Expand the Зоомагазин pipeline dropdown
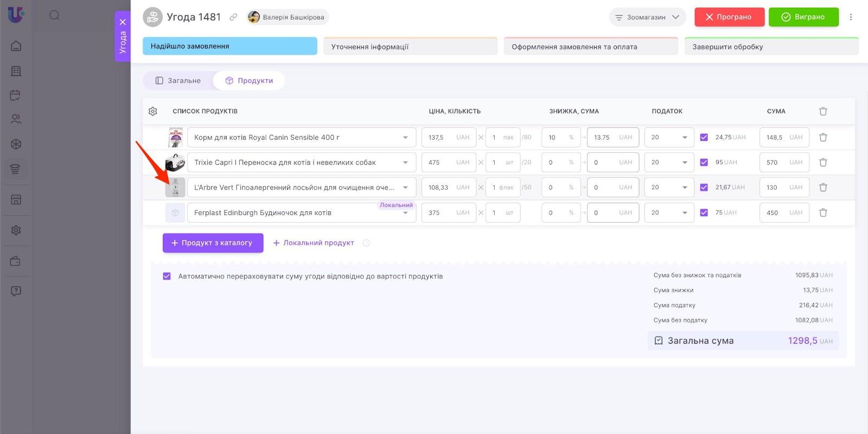Image resolution: width=868 pixels, height=434 pixels. 647,17
